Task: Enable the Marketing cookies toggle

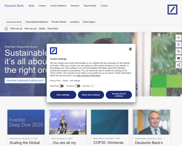Action: 61,86
